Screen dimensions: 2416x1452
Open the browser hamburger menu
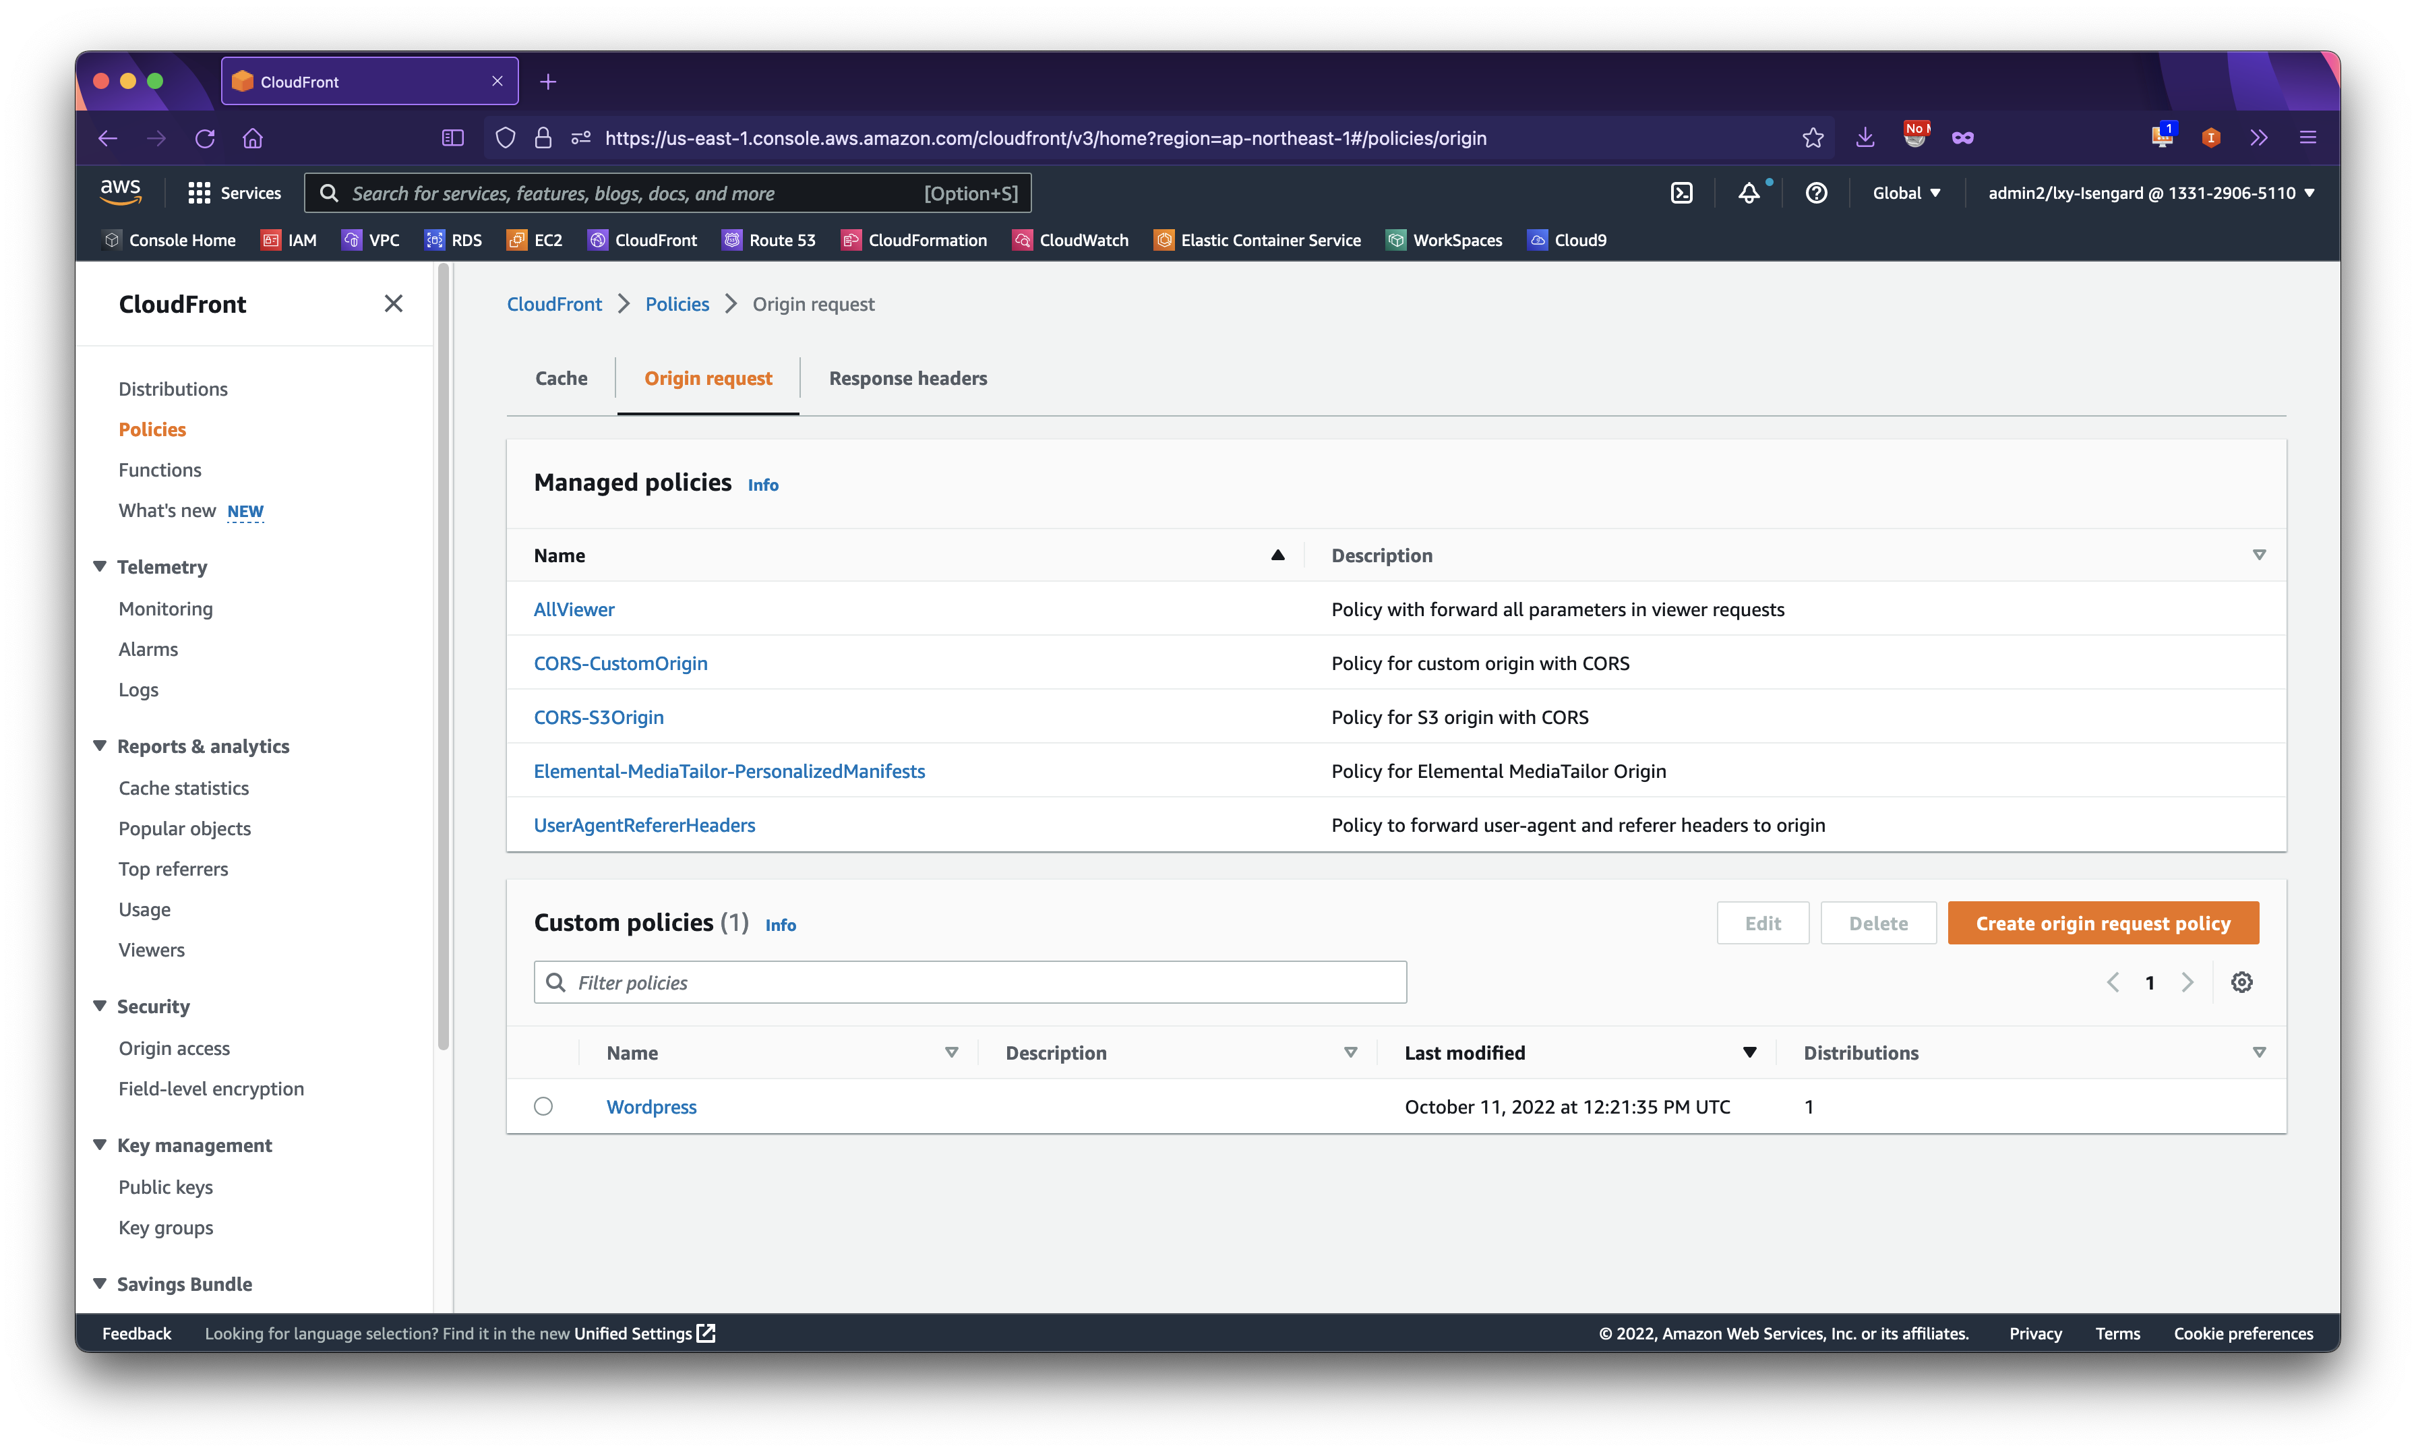coord(2307,138)
